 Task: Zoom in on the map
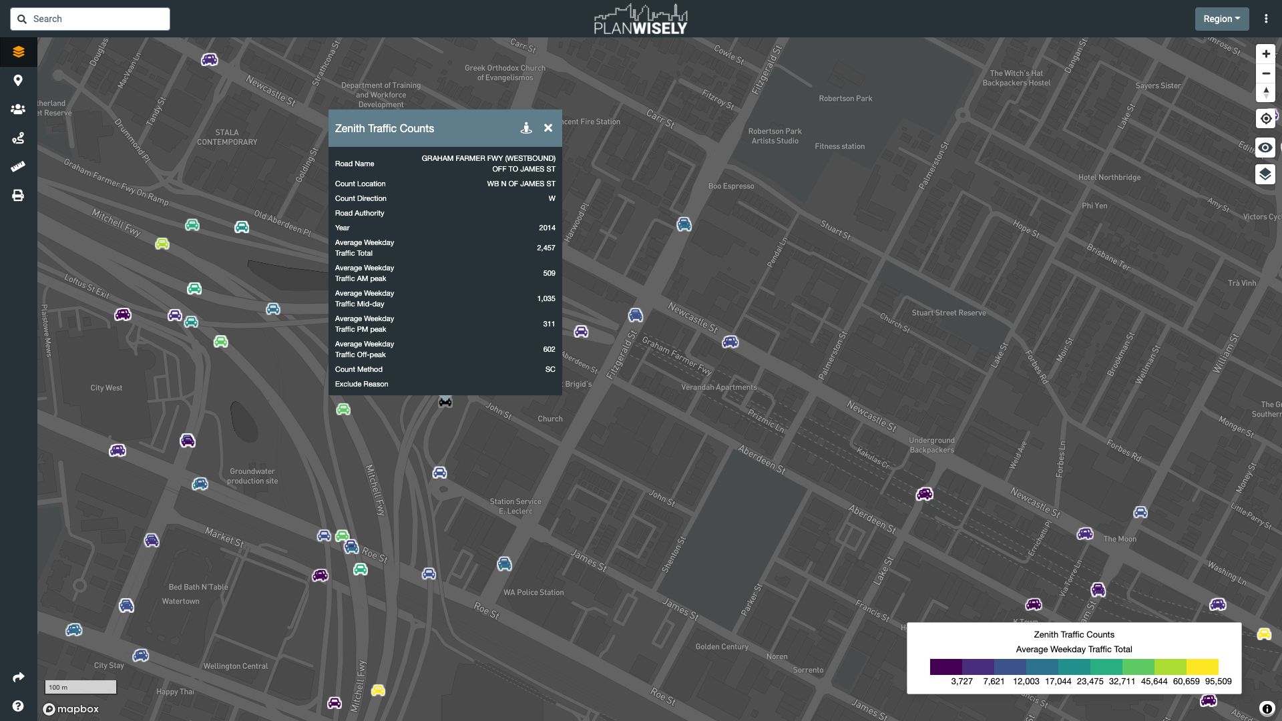point(1265,54)
